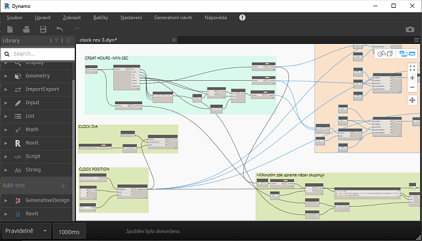Export workspace as image via camera icon
422x241 pixels.
(x=410, y=29)
